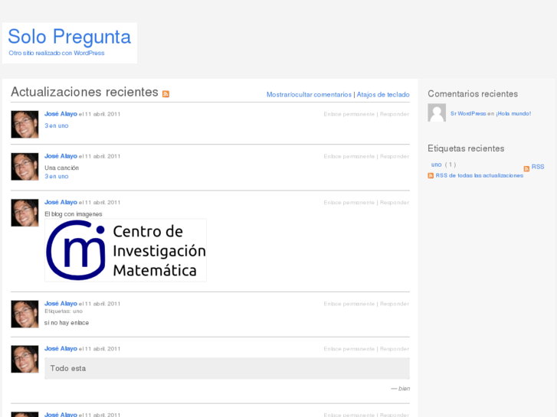
Task: Click avatar on 'Todo esta' post
Action: point(25,359)
